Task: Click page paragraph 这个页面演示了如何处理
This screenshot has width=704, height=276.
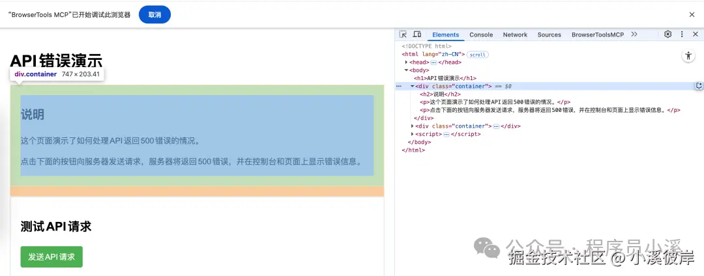Action: [x=110, y=141]
